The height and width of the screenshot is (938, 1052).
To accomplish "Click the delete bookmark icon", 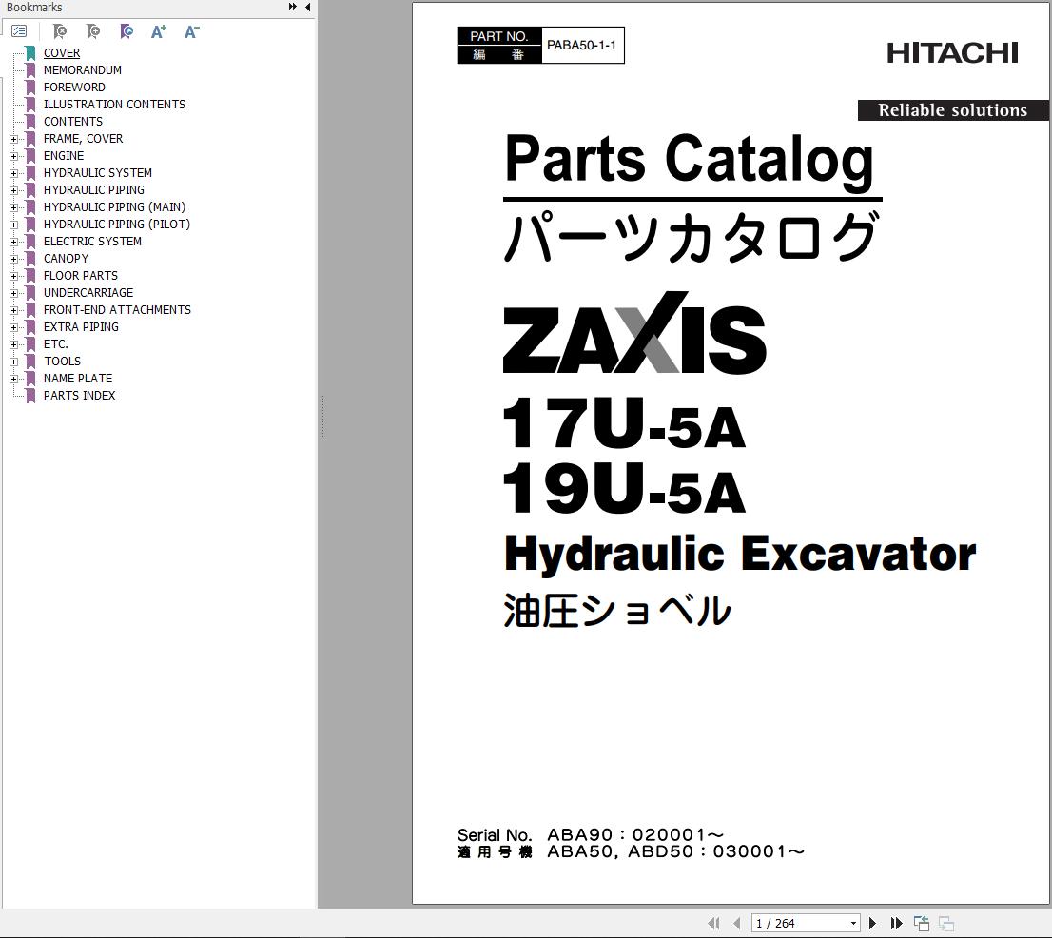I will pos(59,30).
